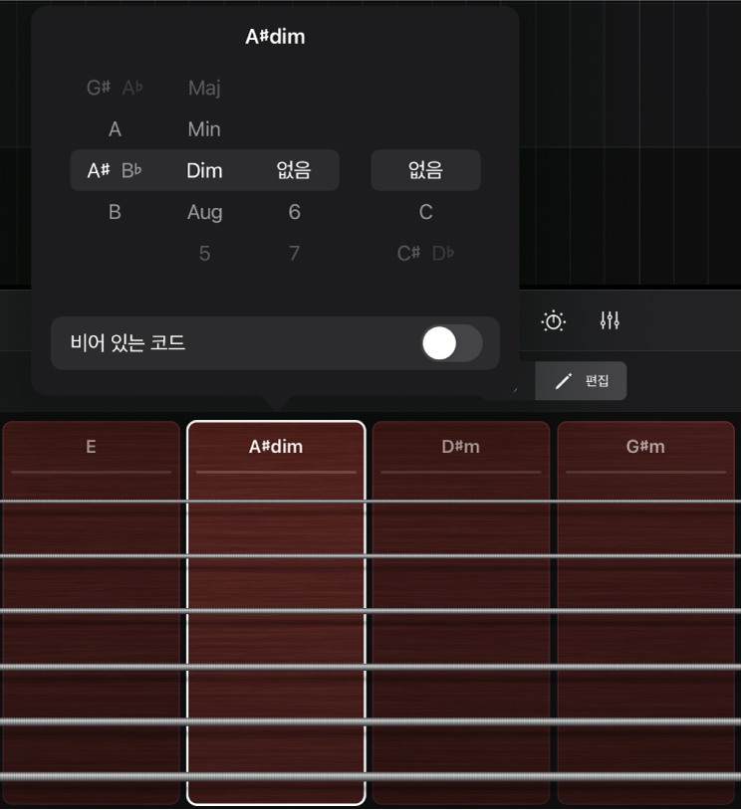Image resolution: width=742 pixels, height=810 pixels.
Task: Toggle the 비어 있는 코드 switch
Action: (452, 343)
